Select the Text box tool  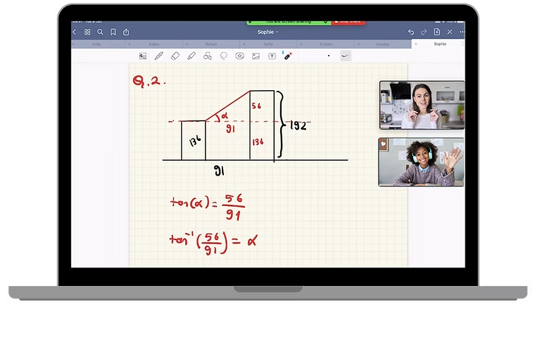(x=272, y=56)
